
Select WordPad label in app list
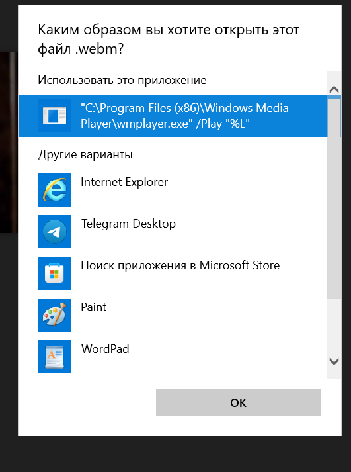point(105,349)
